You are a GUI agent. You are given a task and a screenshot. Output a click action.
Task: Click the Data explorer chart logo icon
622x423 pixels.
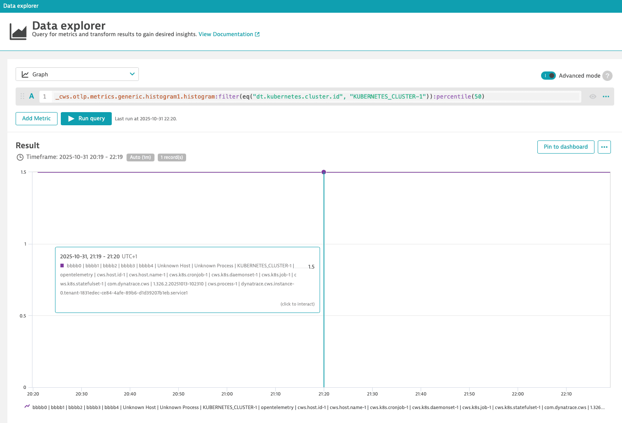(17, 29)
